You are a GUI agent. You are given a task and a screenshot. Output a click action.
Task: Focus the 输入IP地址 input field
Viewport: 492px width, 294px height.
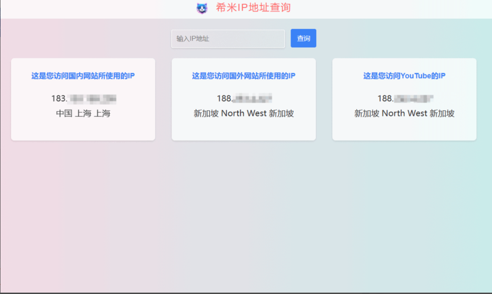pyautogui.click(x=228, y=38)
